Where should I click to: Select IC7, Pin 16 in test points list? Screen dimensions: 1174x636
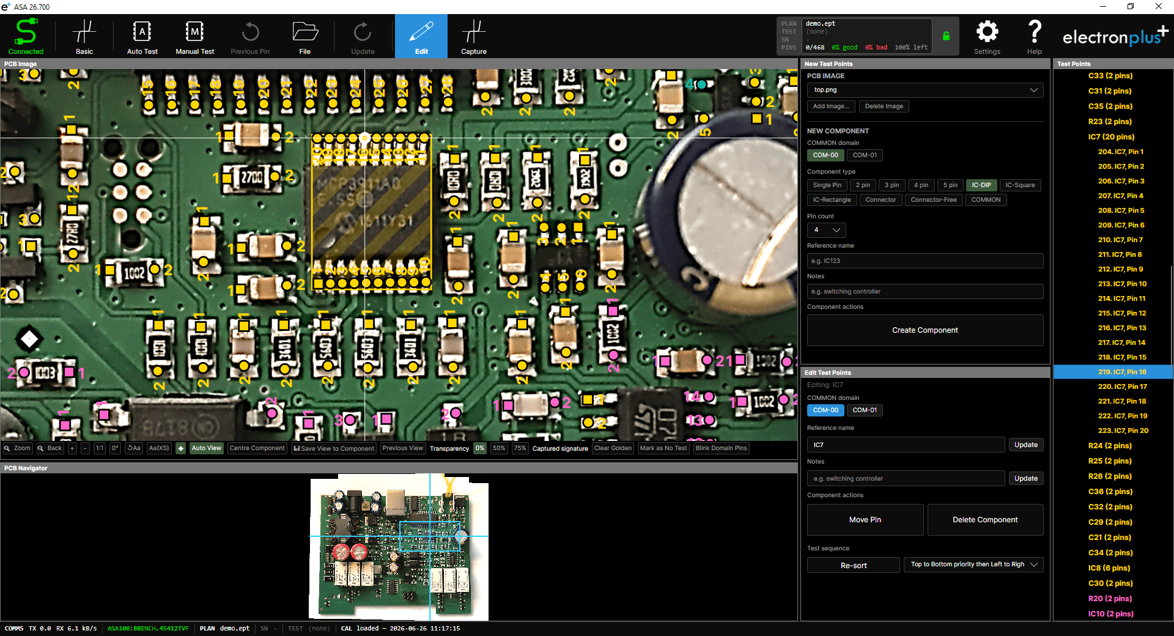click(x=1122, y=372)
